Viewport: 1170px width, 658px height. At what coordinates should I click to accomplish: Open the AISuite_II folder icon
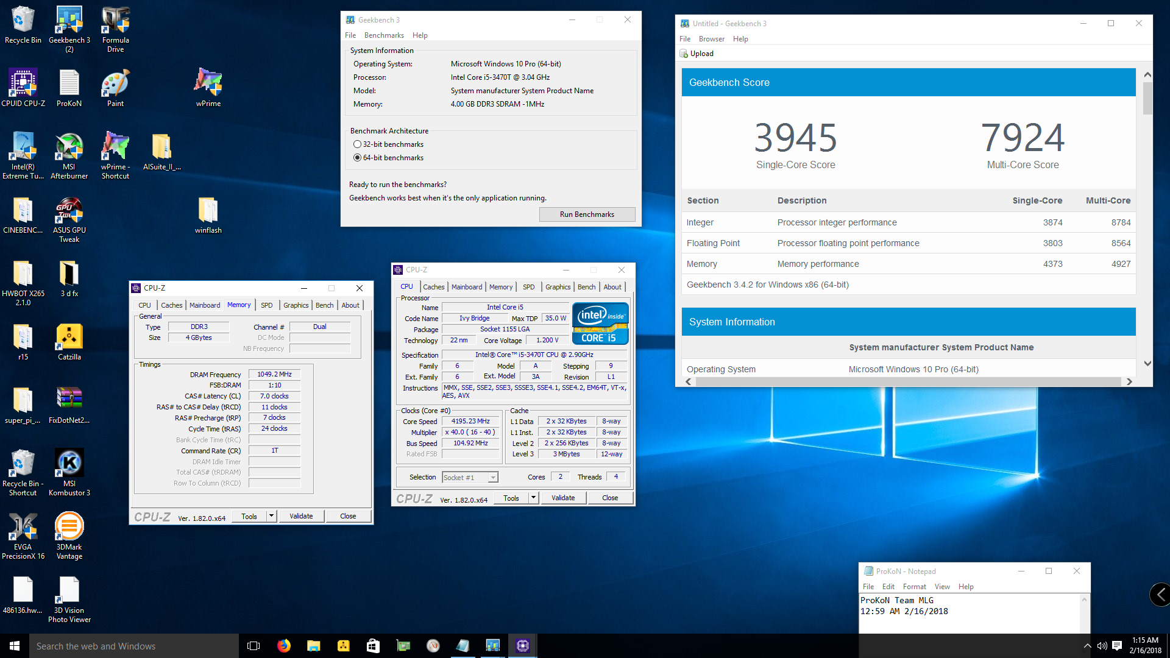tap(162, 151)
